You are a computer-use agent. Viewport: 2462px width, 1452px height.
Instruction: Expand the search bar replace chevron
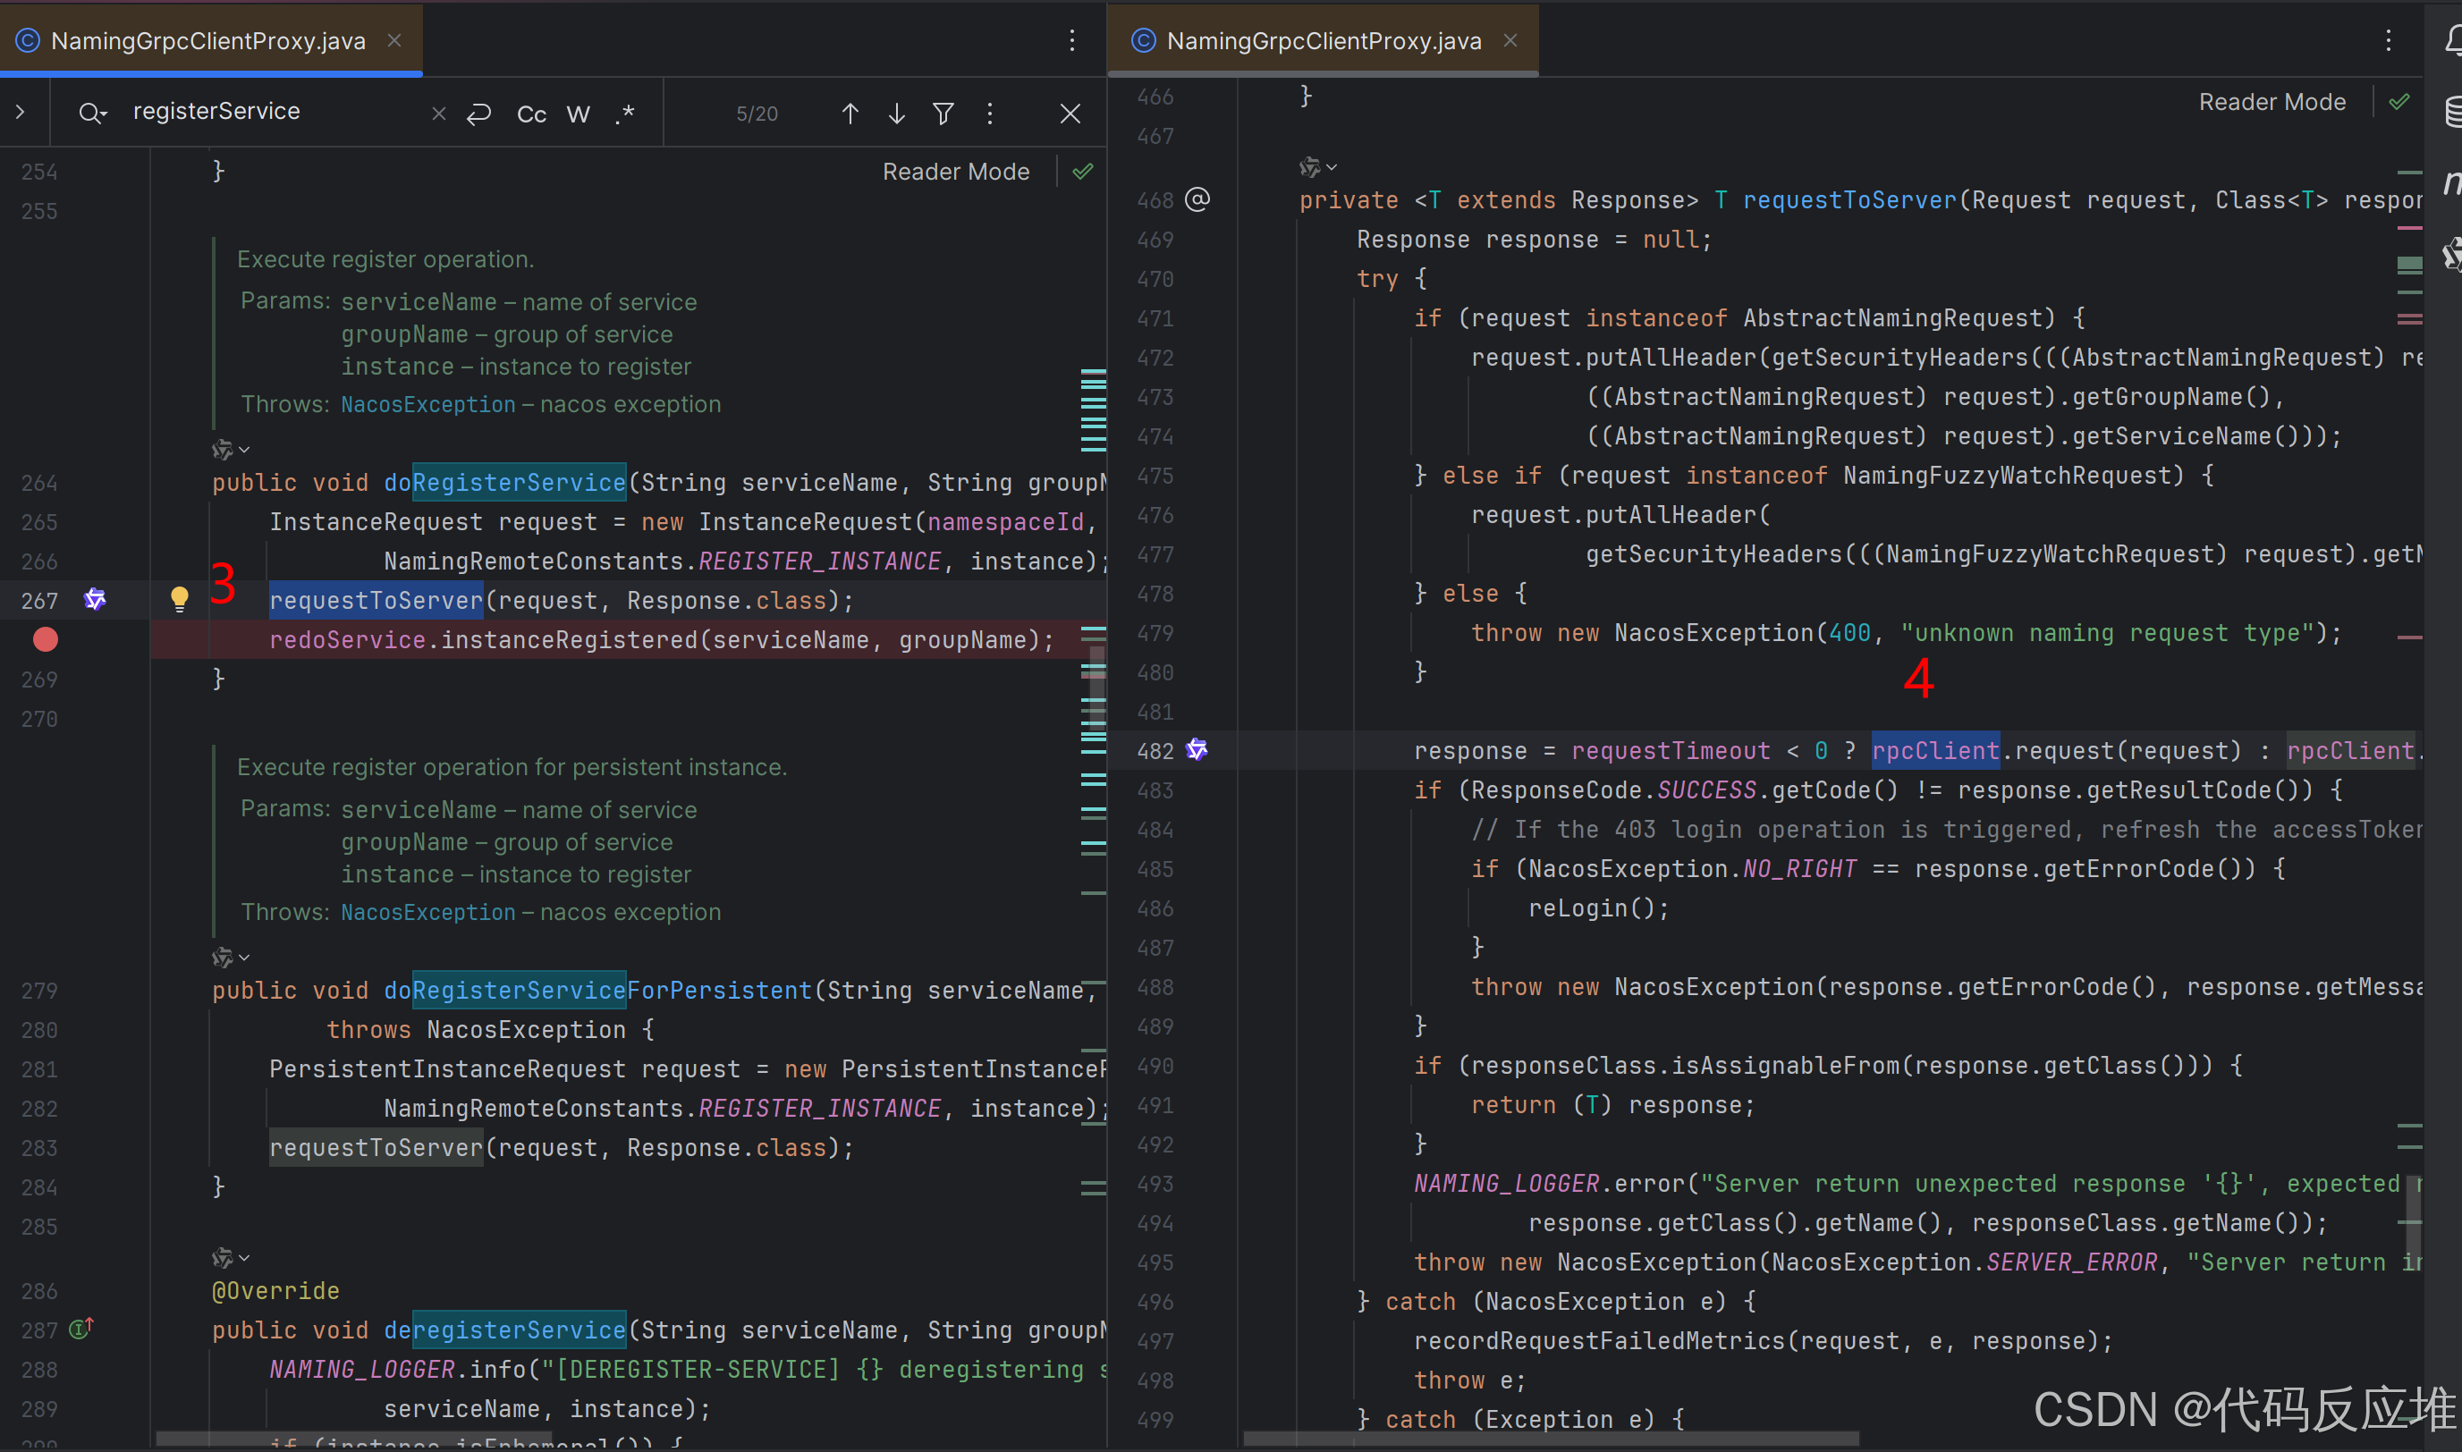pyautogui.click(x=21, y=112)
